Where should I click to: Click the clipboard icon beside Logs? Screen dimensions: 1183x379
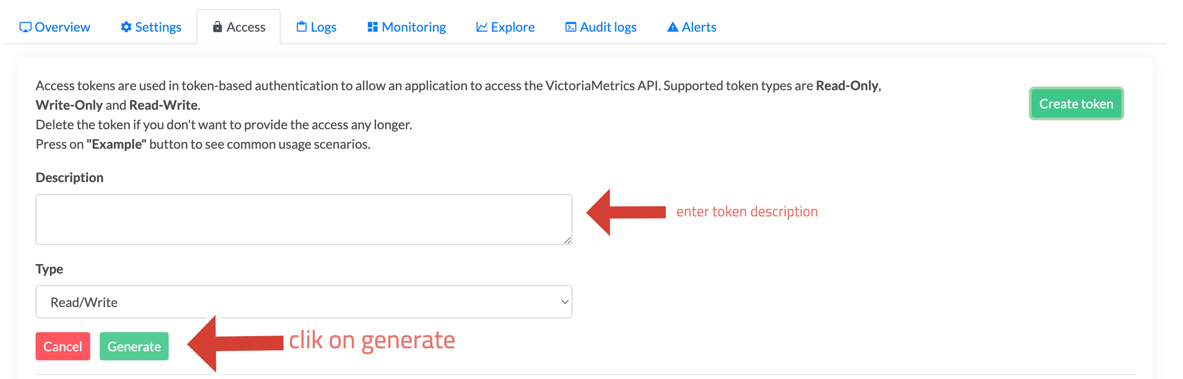point(301,26)
